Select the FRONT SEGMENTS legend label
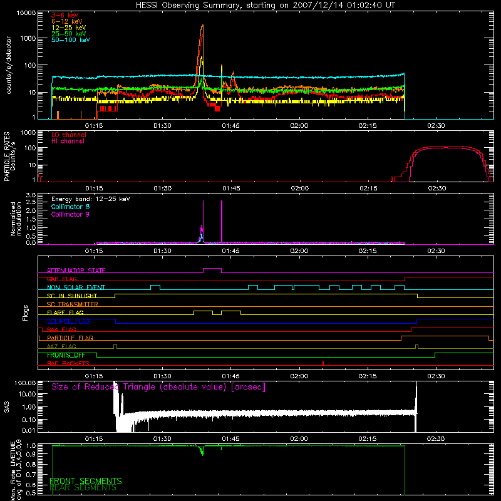 click(86, 481)
